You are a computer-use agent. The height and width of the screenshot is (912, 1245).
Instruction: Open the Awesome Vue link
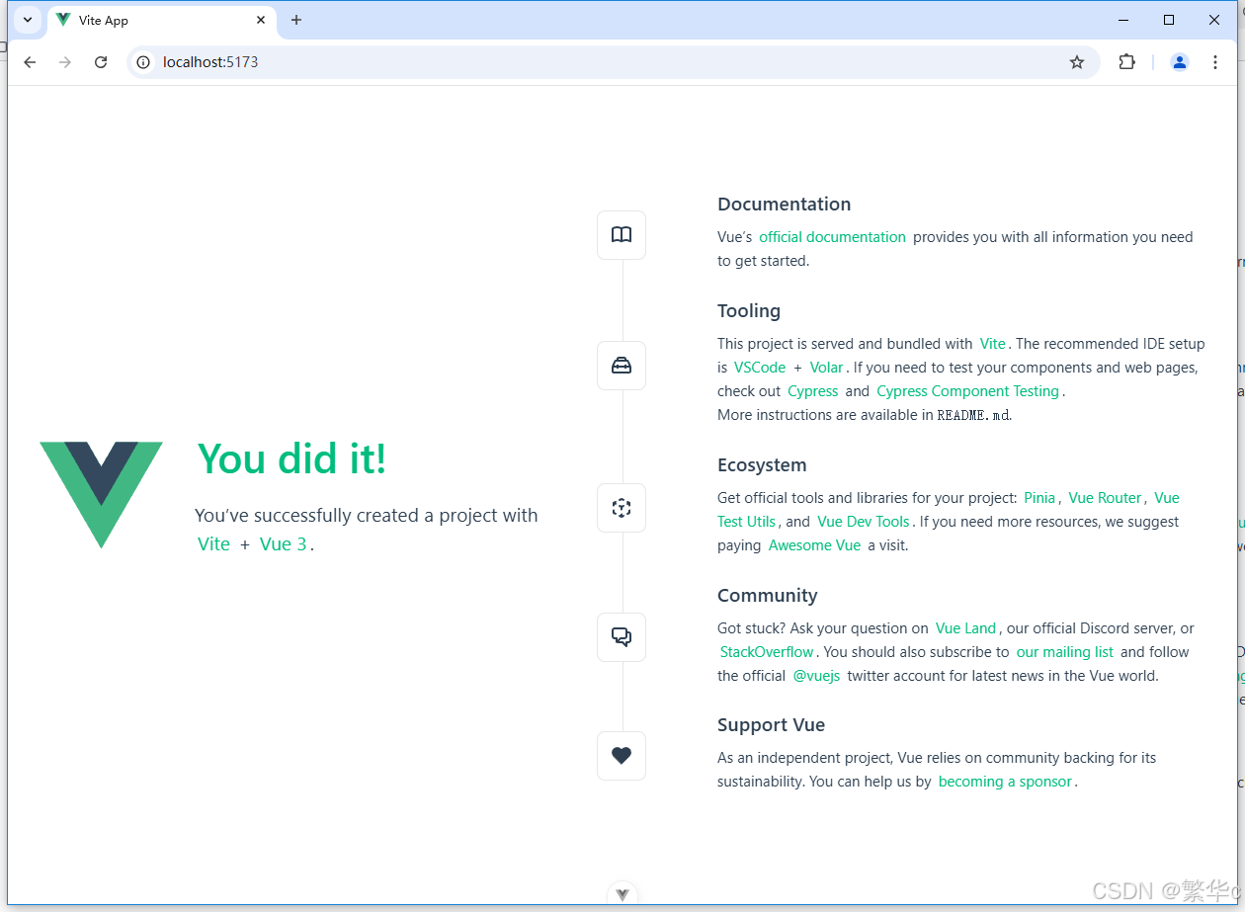(x=815, y=545)
